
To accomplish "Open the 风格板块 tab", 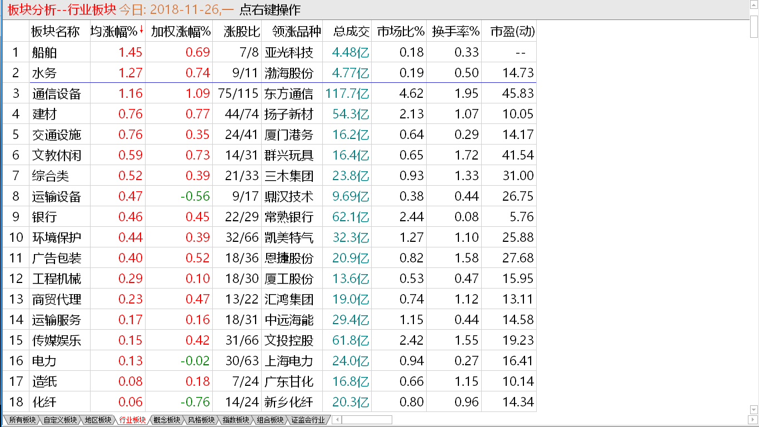I will click(201, 420).
